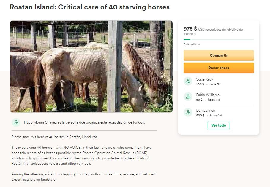
Task: Click the organizer icon next to Hugo Moran Chavez
Action: (16, 122)
